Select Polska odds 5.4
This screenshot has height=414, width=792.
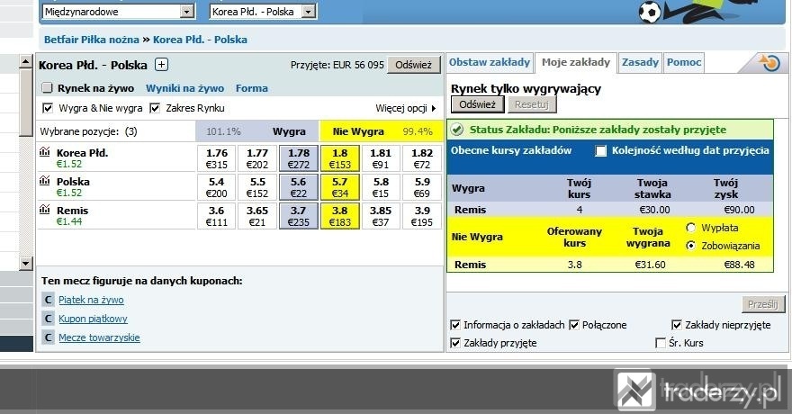coord(217,187)
